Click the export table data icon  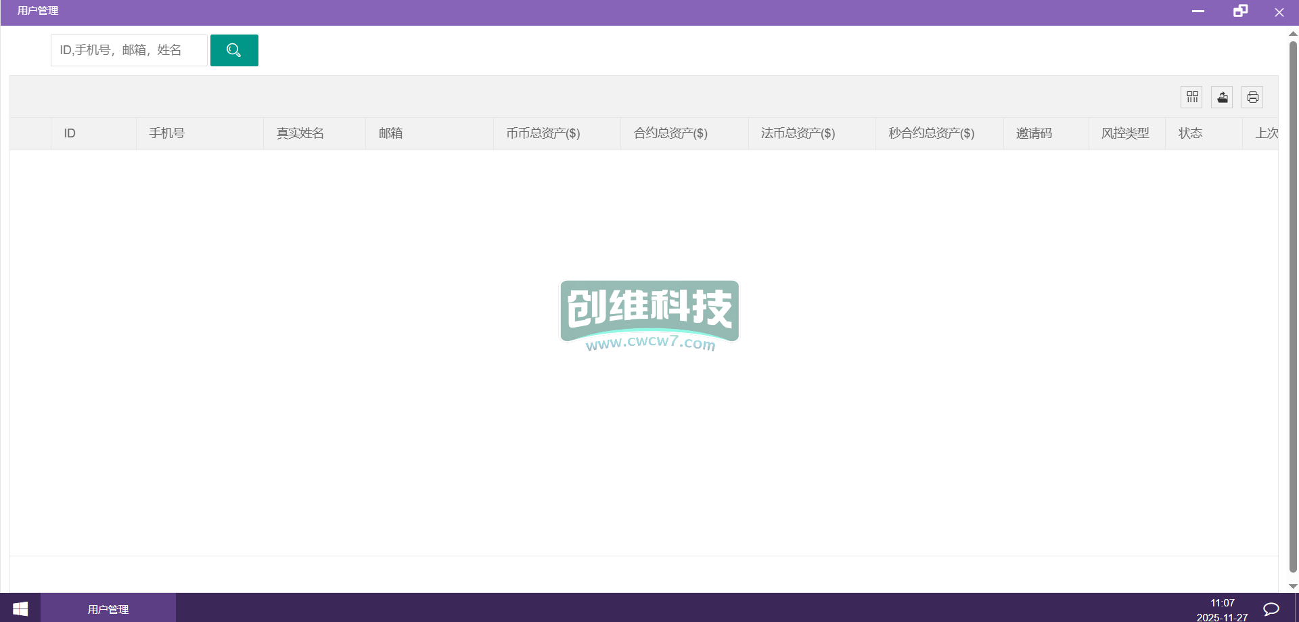point(1222,97)
